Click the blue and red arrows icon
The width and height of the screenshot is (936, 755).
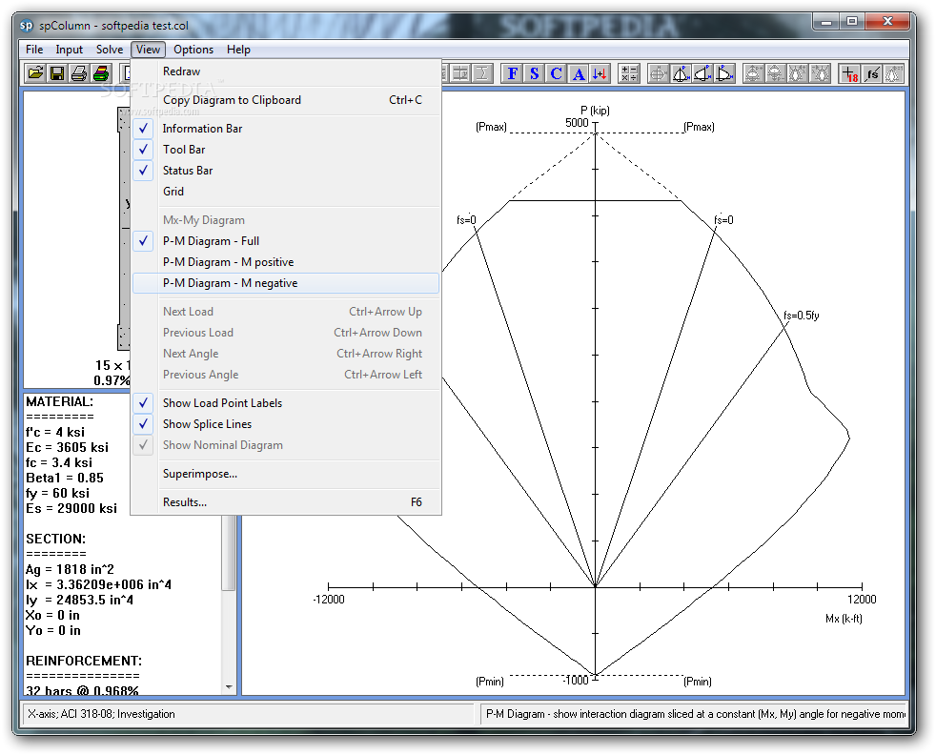click(x=600, y=73)
